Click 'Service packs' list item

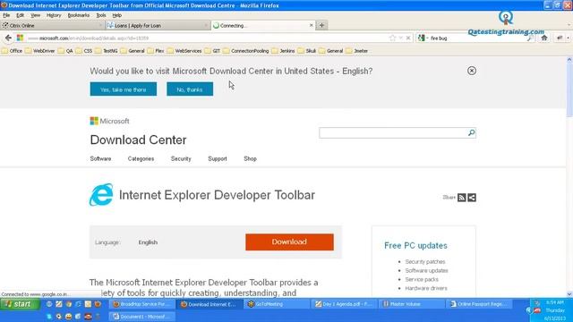(422, 279)
